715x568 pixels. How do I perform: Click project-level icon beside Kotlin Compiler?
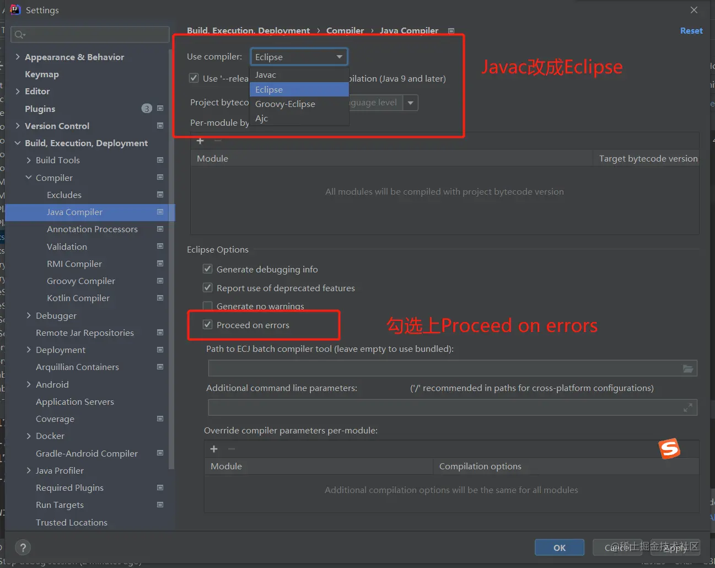(160, 298)
